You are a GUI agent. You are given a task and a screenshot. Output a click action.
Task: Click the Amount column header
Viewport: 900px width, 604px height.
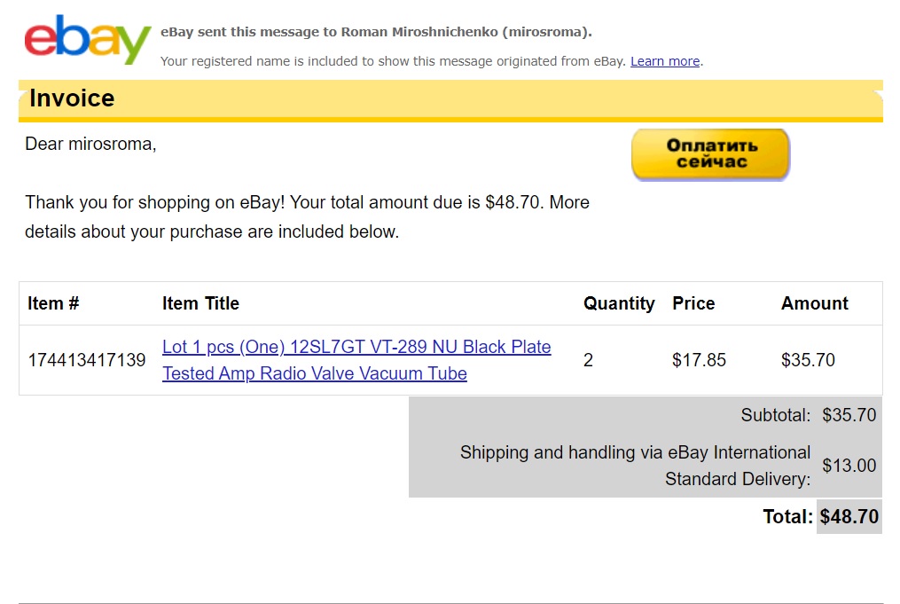[814, 303]
